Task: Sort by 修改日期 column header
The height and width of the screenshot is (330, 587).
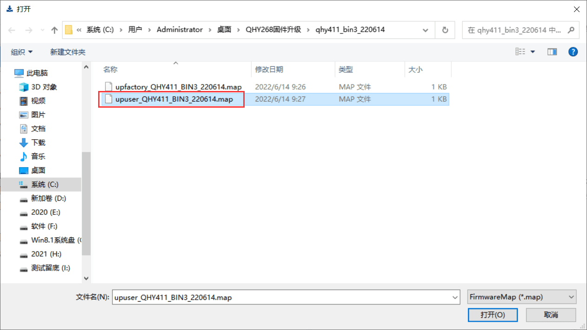Action: pos(269,69)
